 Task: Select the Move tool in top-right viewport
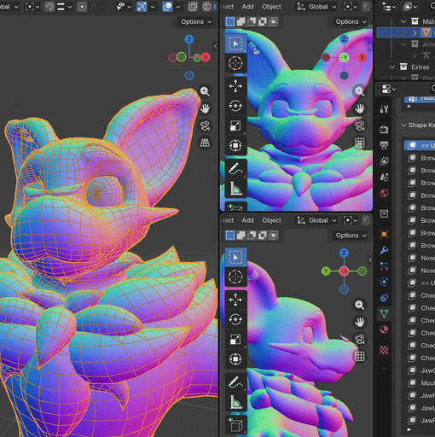(x=235, y=86)
